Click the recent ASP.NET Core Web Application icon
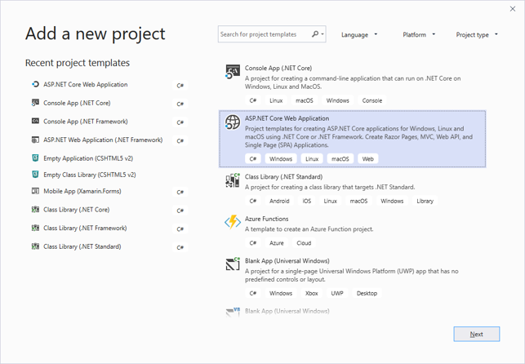 click(x=35, y=84)
